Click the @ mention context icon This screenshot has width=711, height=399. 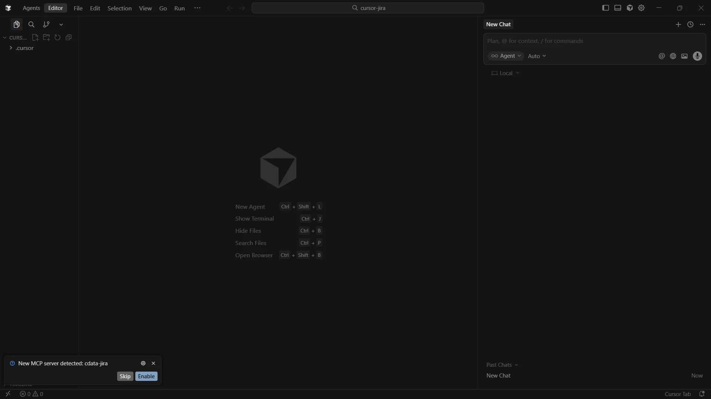point(662,56)
